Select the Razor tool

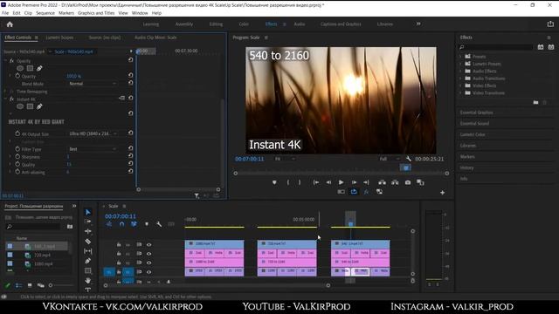[x=87, y=242]
